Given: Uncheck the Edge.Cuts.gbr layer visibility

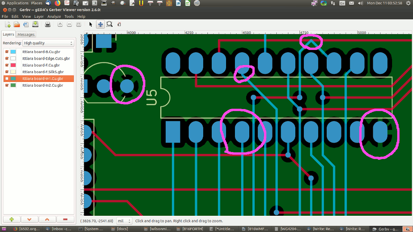Looking at the screenshot, I should click(7, 58).
